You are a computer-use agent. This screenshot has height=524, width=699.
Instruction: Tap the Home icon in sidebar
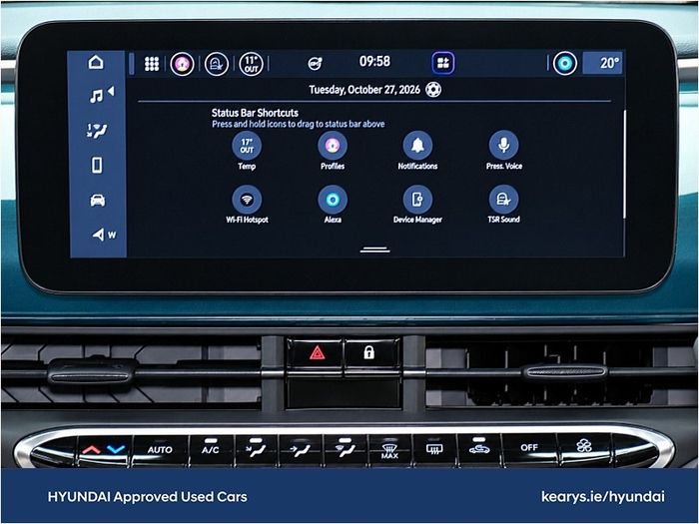pyautogui.click(x=96, y=62)
